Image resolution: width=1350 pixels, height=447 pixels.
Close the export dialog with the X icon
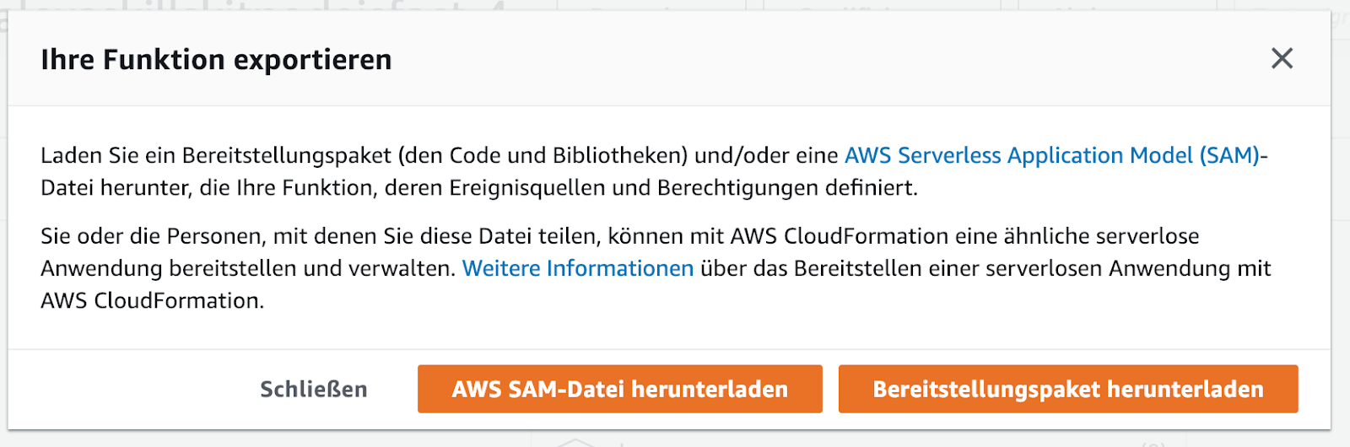coord(1282,59)
